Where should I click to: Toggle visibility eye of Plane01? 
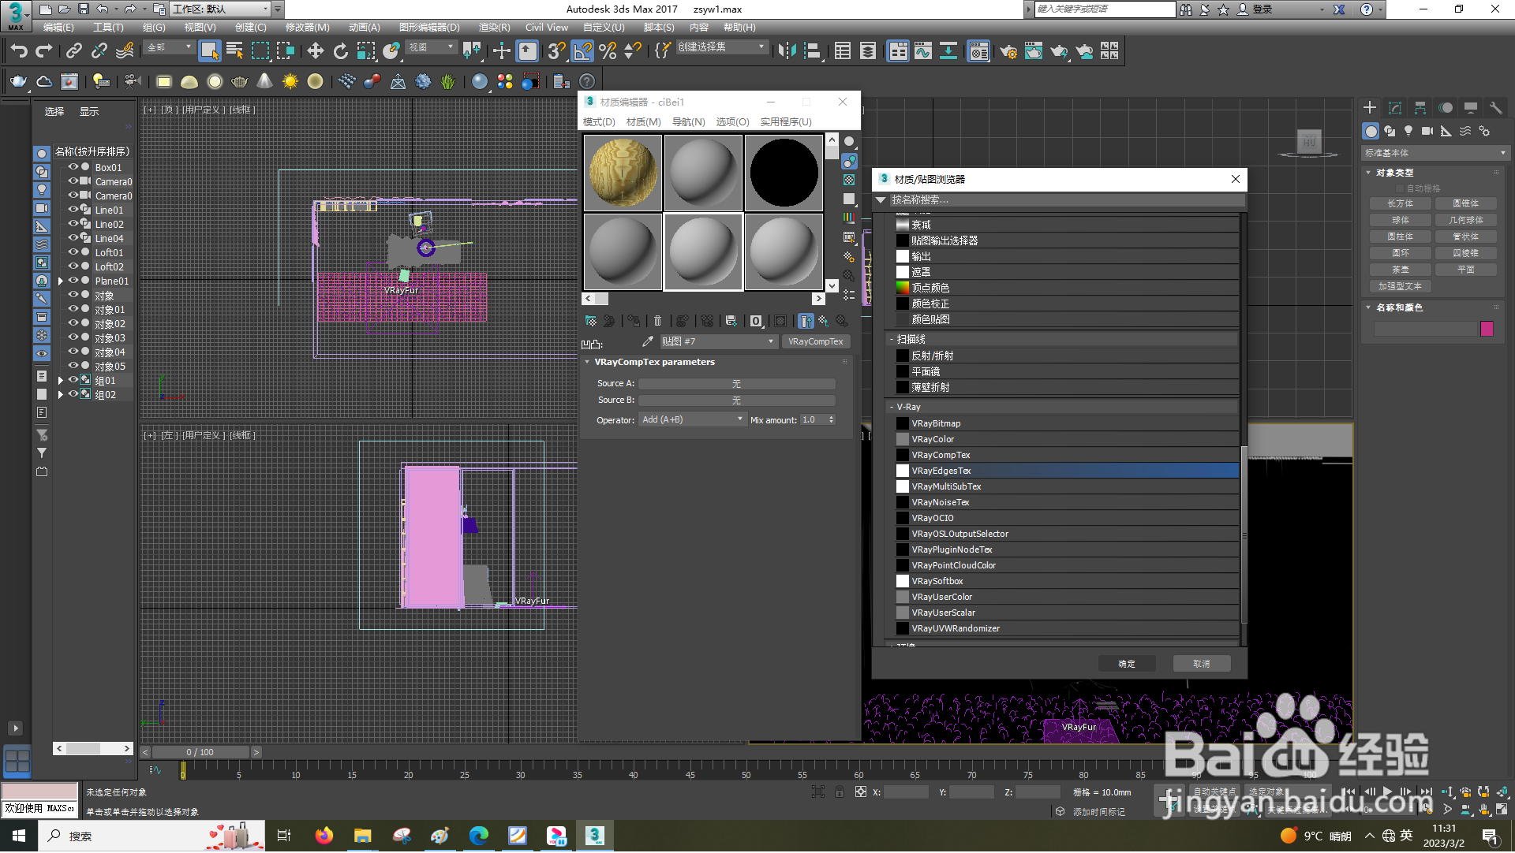point(73,281)
